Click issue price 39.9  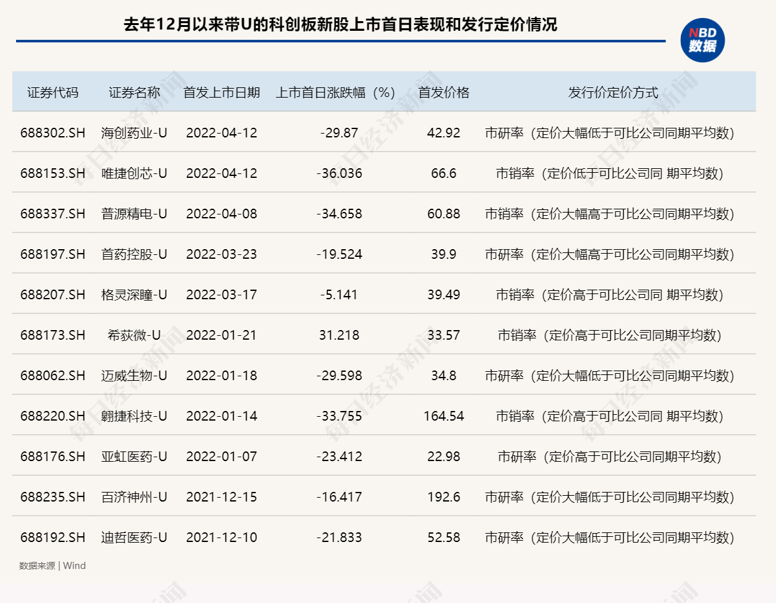[x=444, y=254]
